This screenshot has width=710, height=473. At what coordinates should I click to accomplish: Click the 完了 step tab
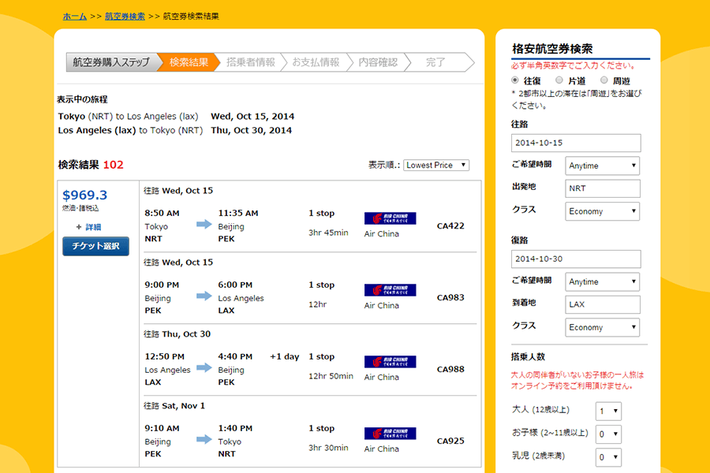tap(435, 62)
